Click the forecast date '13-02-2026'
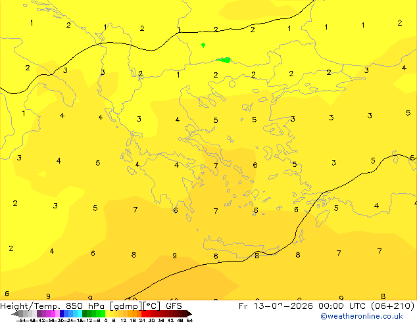This screenshot has height=322, width=417. 283,306
